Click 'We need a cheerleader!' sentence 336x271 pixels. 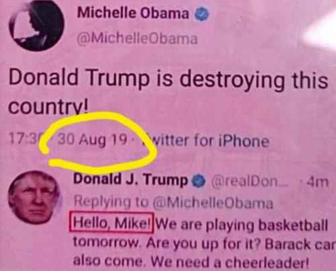coord(230,262)
